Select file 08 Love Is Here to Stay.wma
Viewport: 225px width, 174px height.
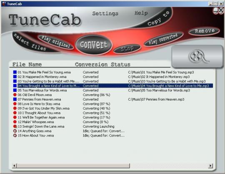tap(39, 104)
